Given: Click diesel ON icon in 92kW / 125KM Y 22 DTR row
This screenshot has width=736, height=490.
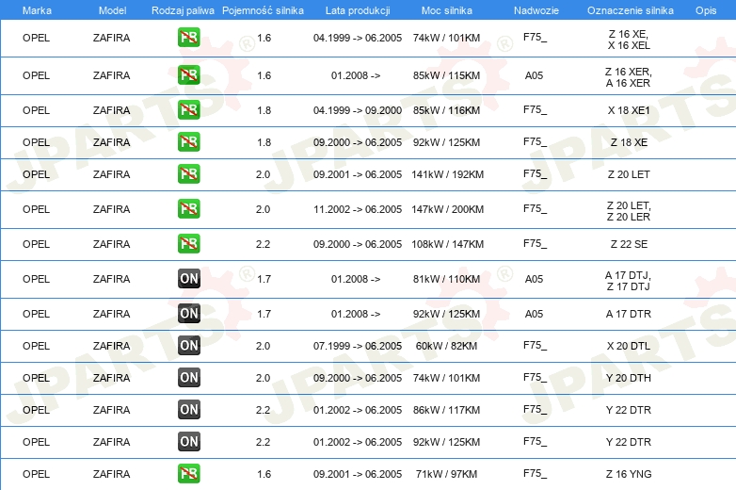Looking at the screenshot, I should click(x=188, y=441).
